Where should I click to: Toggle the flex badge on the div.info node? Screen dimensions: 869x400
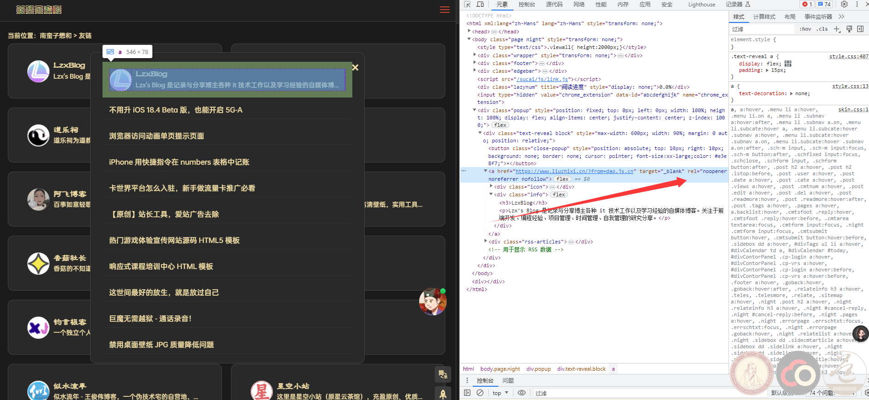559,195
